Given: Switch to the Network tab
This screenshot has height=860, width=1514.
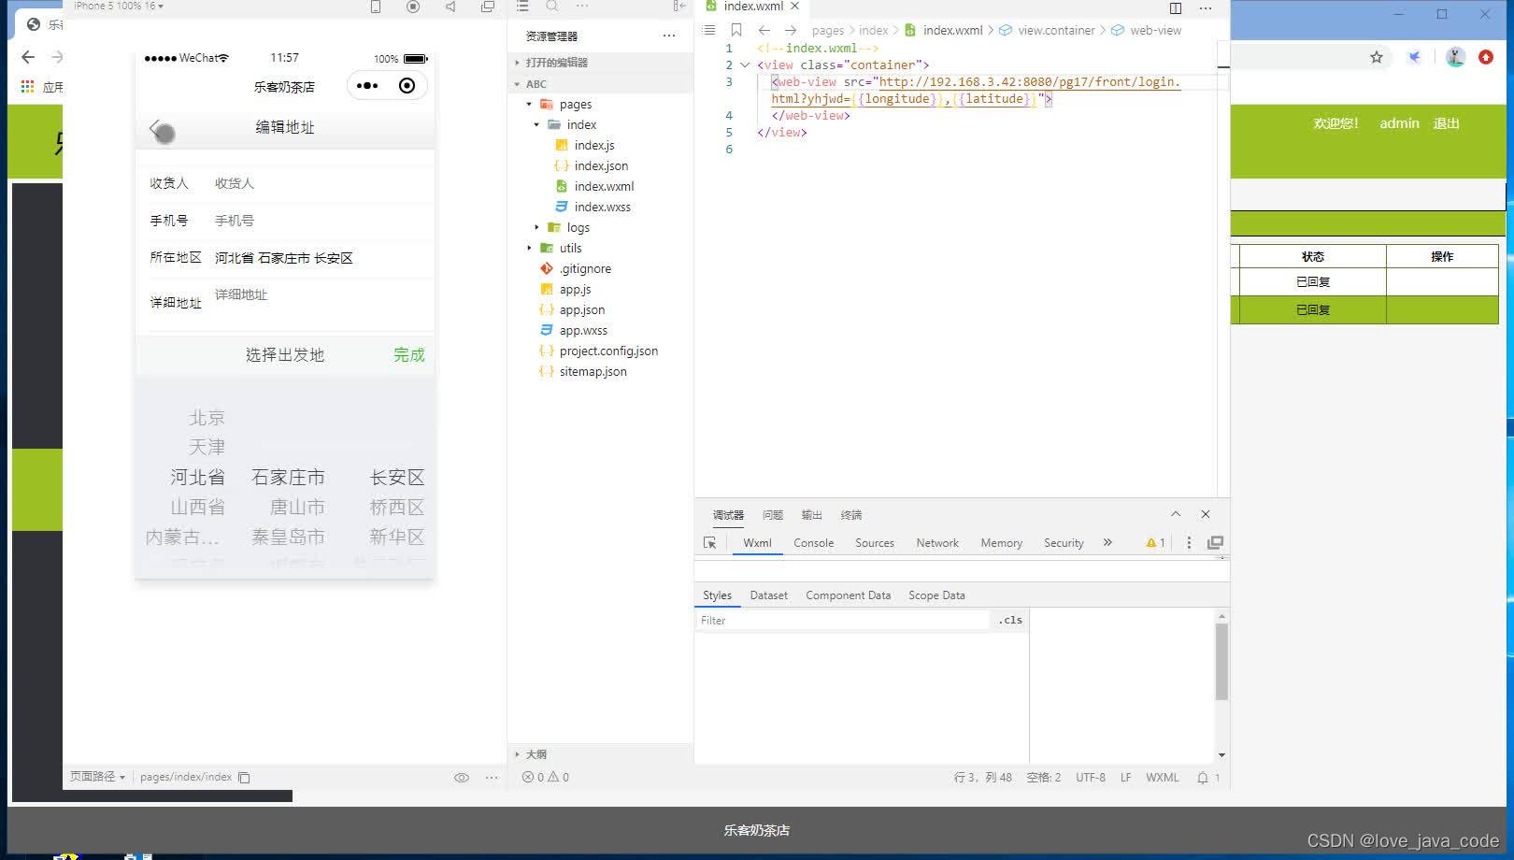Looking at the screenshot, I should pos(937,543).
